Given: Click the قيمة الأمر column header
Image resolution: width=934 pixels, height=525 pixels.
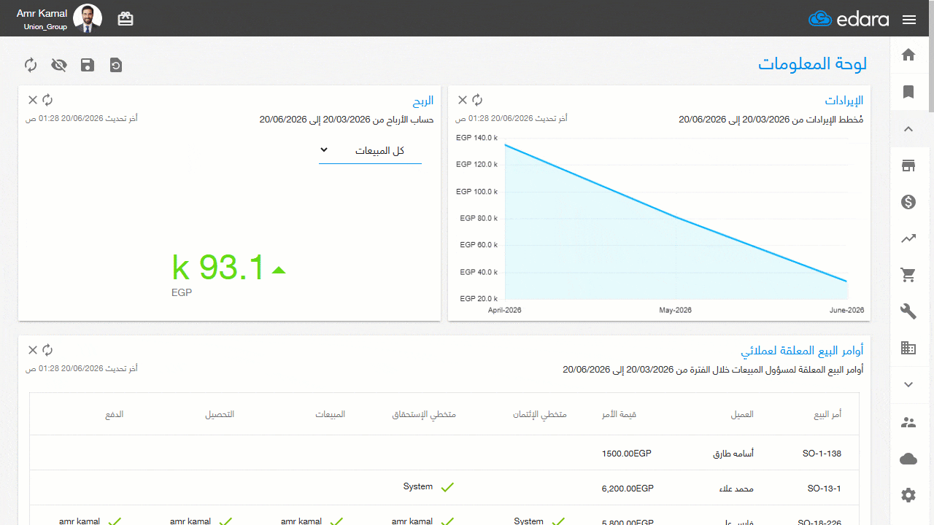Looking at the screenshot, I should click(619, 414).
